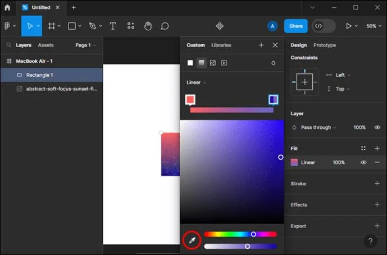This screenshot has width=387, height=255.
Task: Switch to the Assets tab
Action: 45,45
